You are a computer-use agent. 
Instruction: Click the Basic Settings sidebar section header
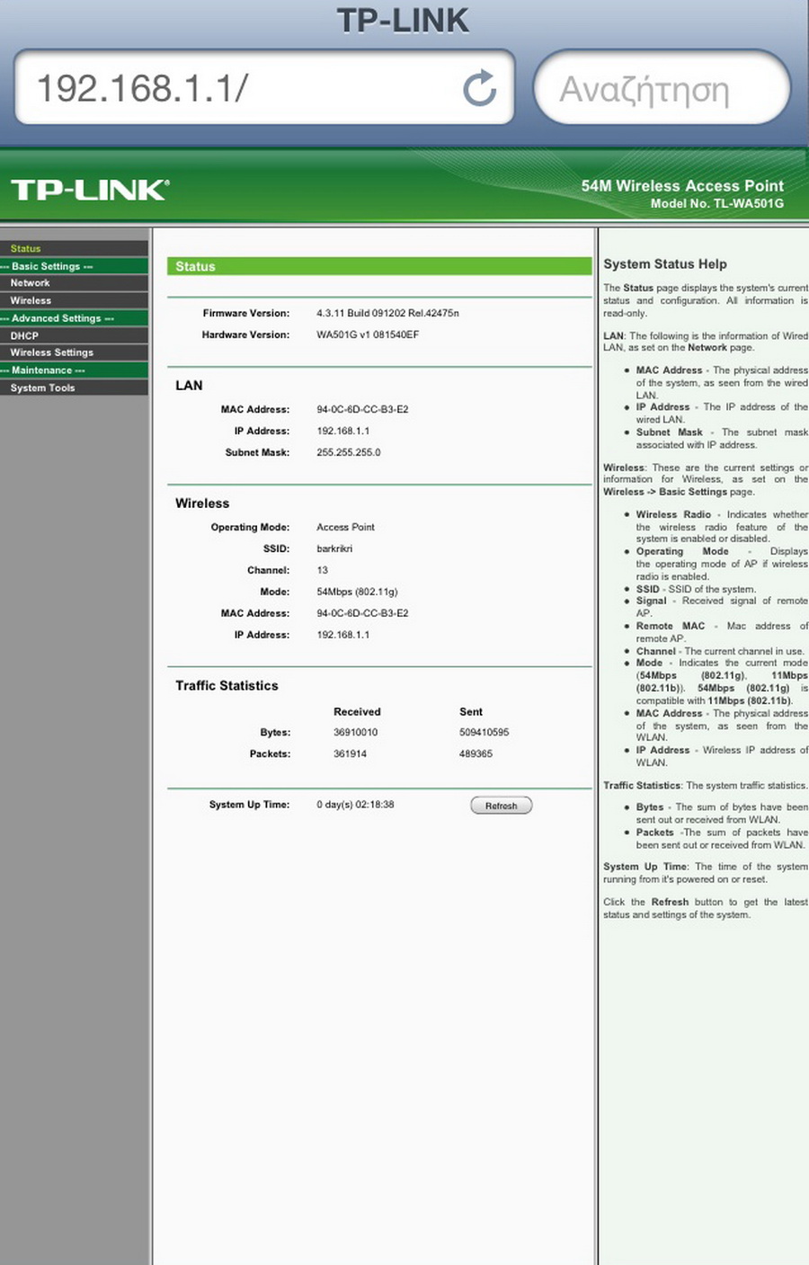pos(74,266)
